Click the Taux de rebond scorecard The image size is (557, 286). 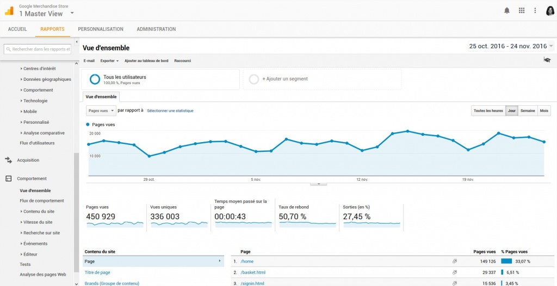pos(307,217)
